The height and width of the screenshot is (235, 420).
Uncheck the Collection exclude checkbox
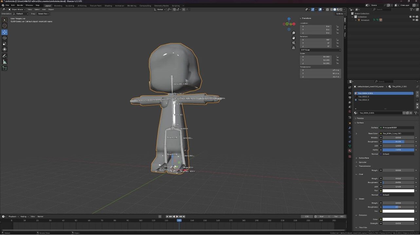pos(411,17)
